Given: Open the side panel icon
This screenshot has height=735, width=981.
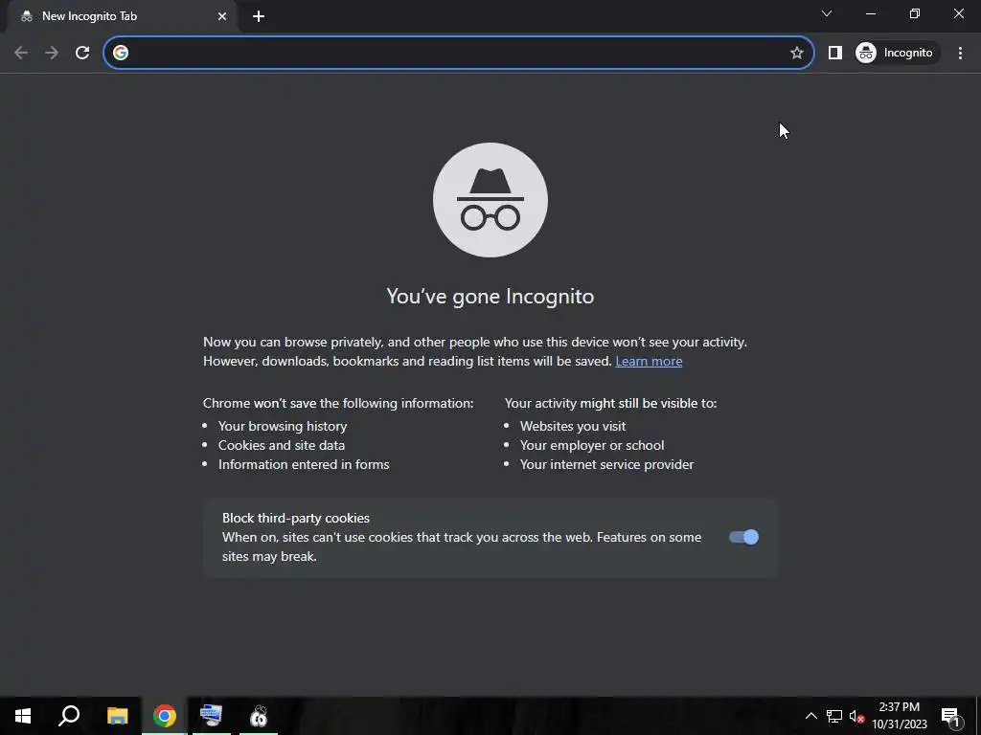Looking at the screenshot, I should click(834, 53).
